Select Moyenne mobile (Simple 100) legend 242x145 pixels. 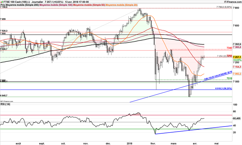pyautogui.click(x=56, y=5)
